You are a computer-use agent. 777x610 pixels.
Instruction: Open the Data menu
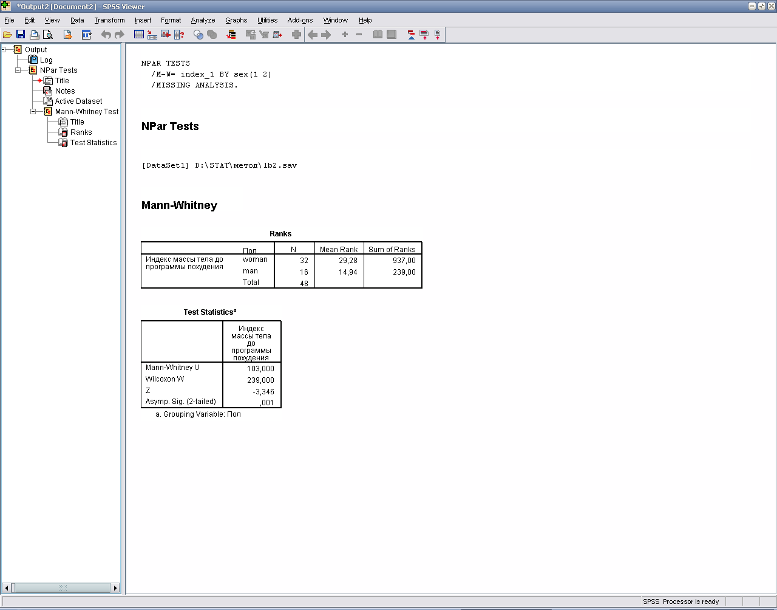77,20
